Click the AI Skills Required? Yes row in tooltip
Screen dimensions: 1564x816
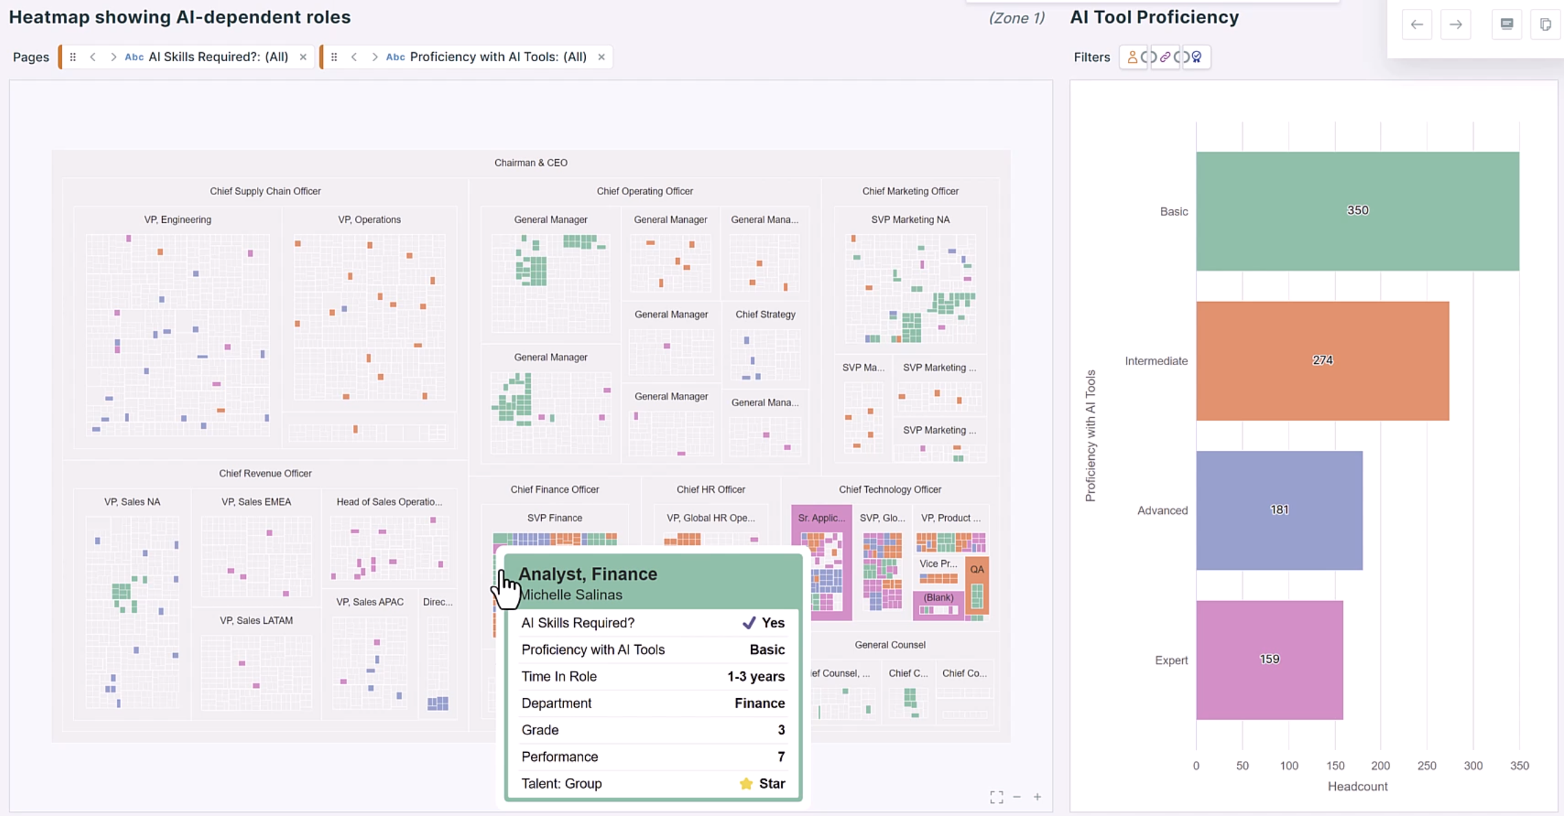click(x=653, y=622)
